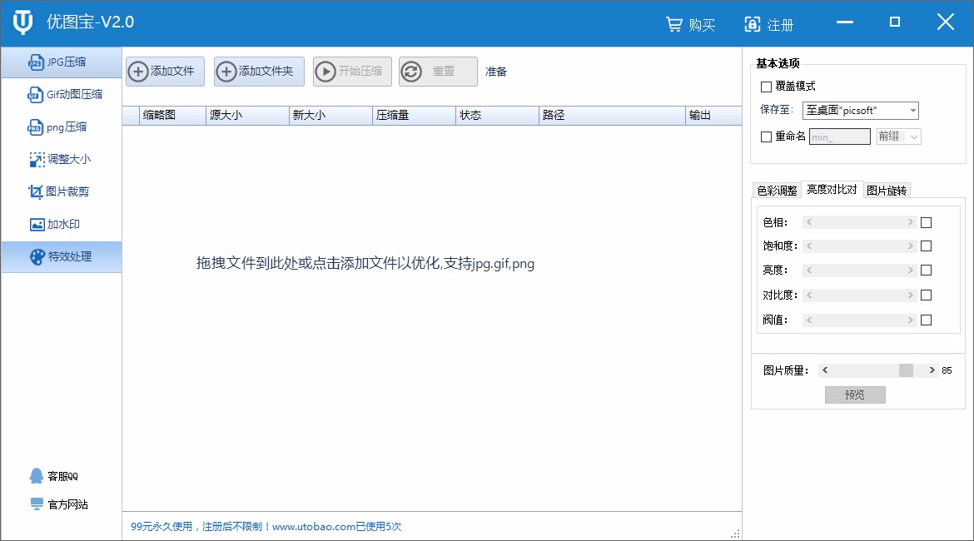The width and height of the screenshot is (974, 541).
Task: Expand the 输出 column header options
Action: (x=702, y=116)
